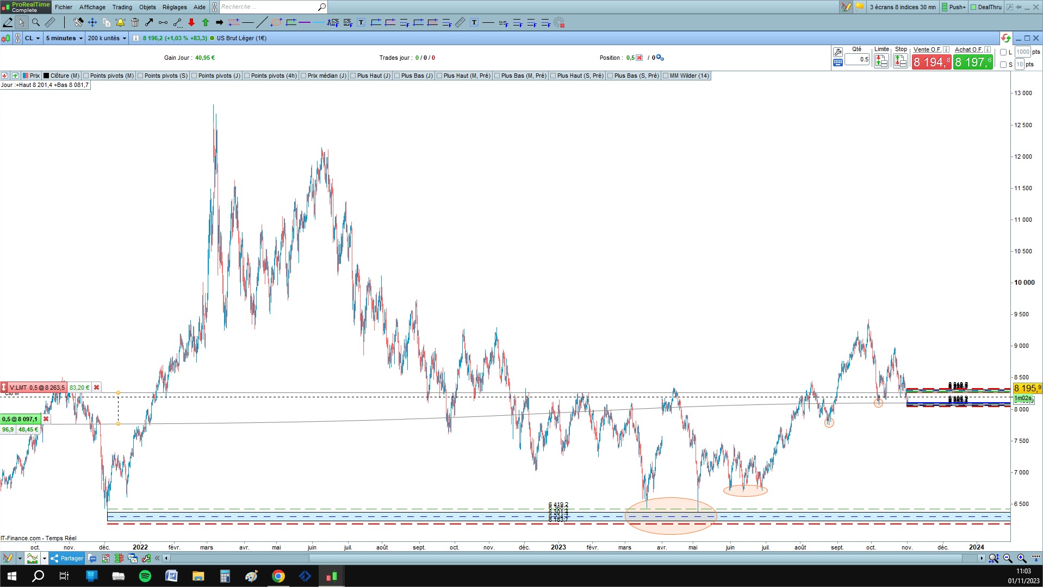Click the Partager share button
This screenshot has width=1043, height=587.
[x=67, y=558]
